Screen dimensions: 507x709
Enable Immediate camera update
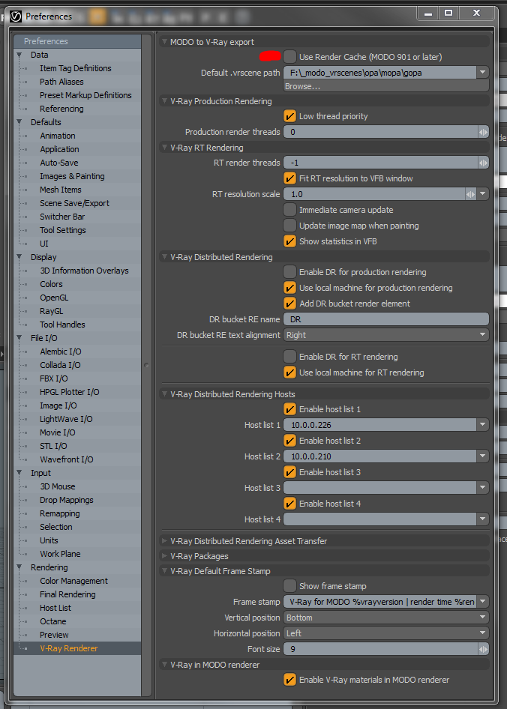289,210
